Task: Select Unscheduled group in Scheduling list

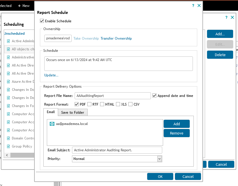Action: pyautogui.click(x=14, y=33)
